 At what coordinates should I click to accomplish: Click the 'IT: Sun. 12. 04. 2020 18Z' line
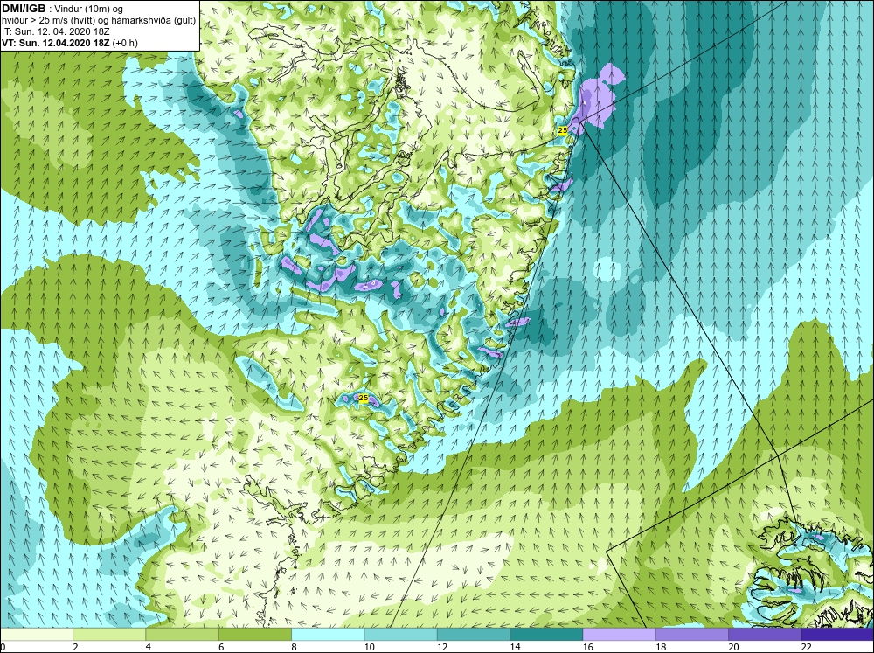click(x=56, y=31)
